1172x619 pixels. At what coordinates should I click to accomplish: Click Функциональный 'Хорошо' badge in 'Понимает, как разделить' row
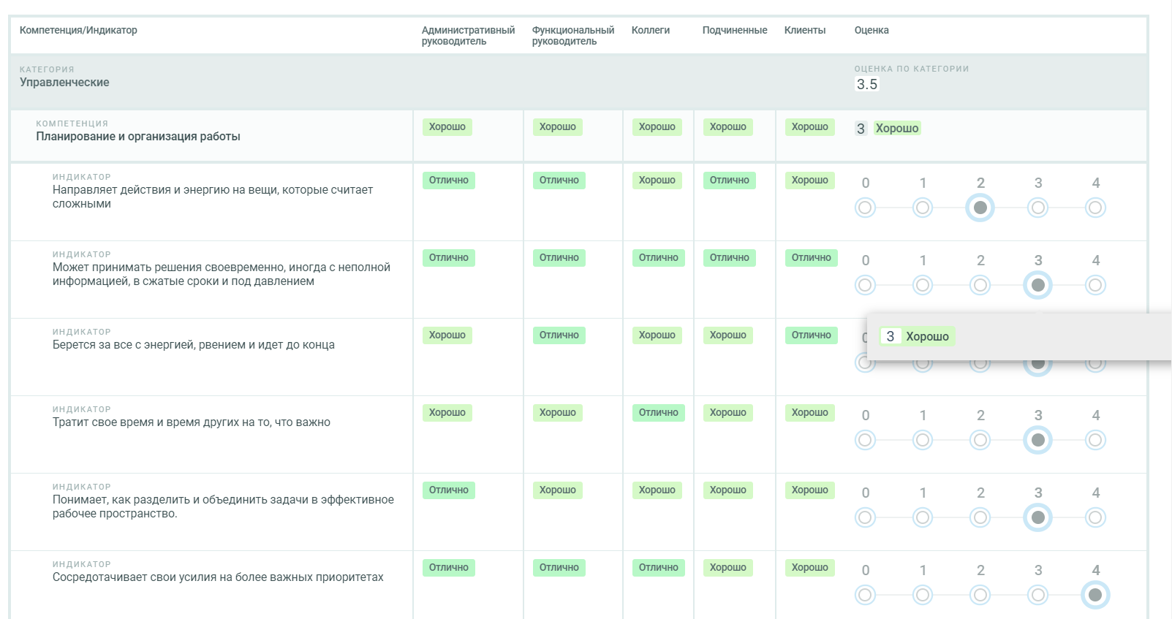(558, 490)
